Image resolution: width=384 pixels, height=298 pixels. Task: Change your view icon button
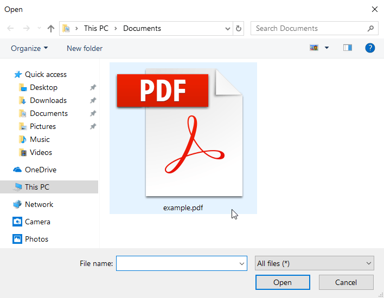pyautogui.click(x=314, y=48)
